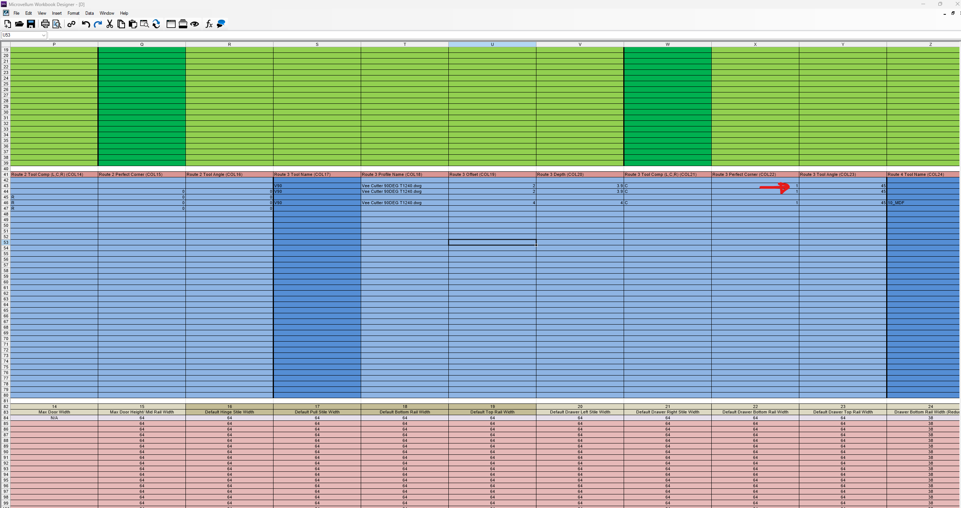The height and width of the screenshot is (508, 961).
Task: Click the Undo arrow icon
Action: [x=86, y=24]
